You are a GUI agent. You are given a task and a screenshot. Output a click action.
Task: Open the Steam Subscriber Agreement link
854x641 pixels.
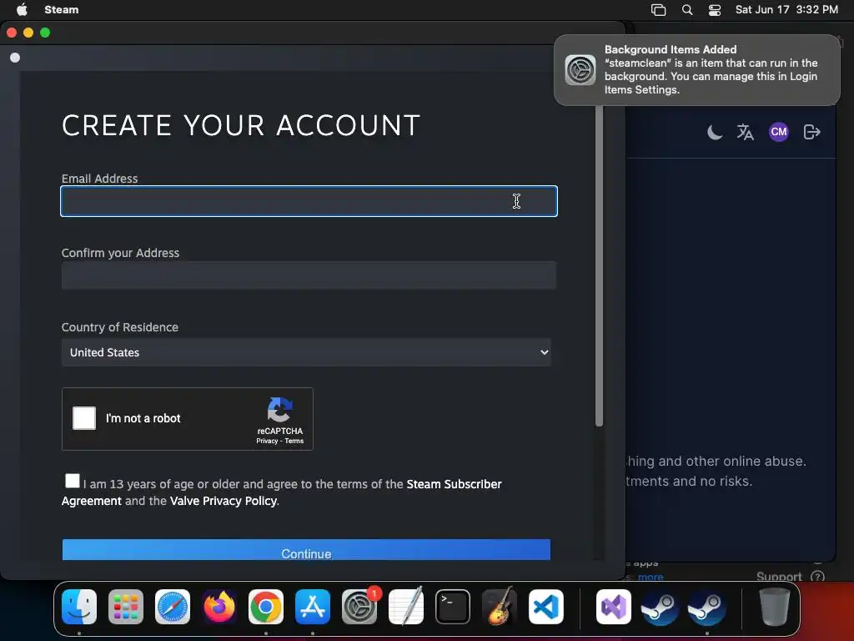click(x=282, y=492)
